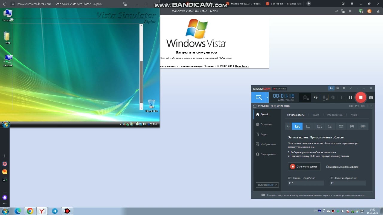Select specific window recording mode tile

pyautogui.click(x=319, y=126)
